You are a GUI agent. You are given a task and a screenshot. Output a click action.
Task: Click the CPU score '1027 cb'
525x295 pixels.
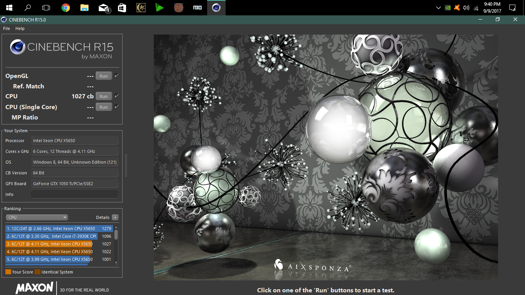pos(83,96)
